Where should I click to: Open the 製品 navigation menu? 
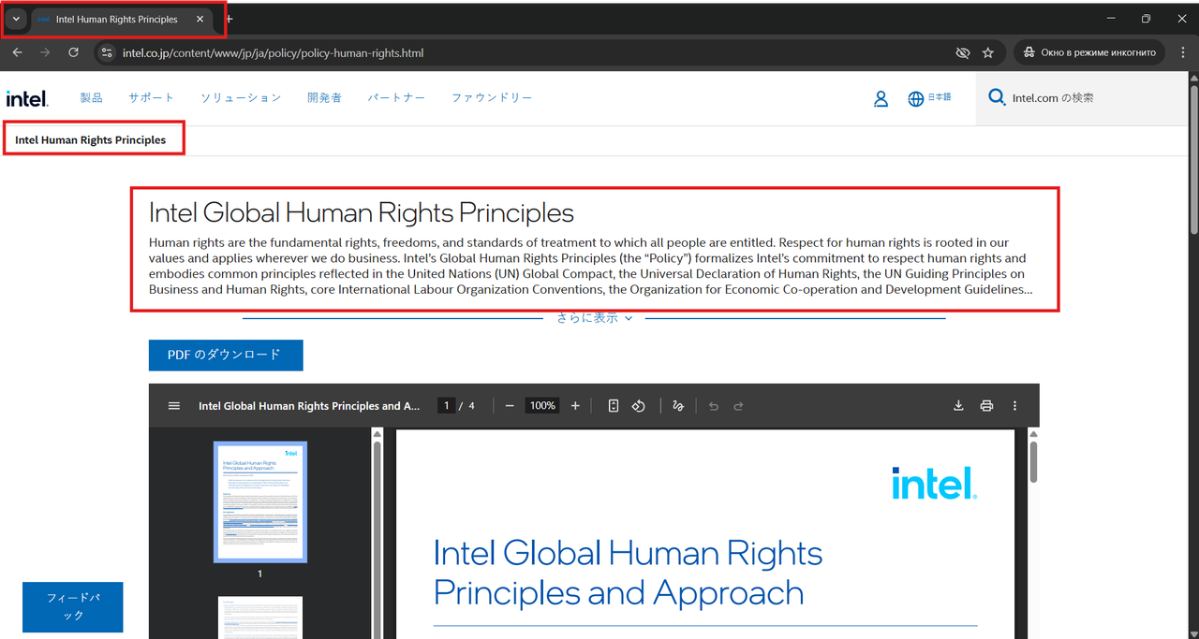[91, 98]
